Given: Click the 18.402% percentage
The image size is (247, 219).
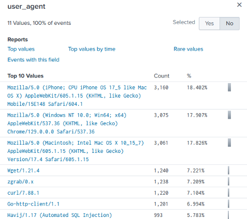Looking at the screenshot, I should pyautogui.click(x=197, y=88).
